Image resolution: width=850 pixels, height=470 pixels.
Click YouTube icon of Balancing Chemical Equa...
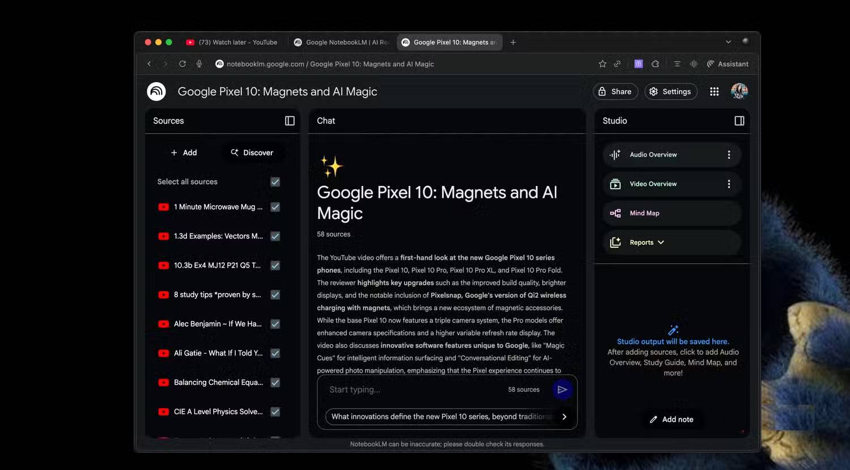point(164,383)
